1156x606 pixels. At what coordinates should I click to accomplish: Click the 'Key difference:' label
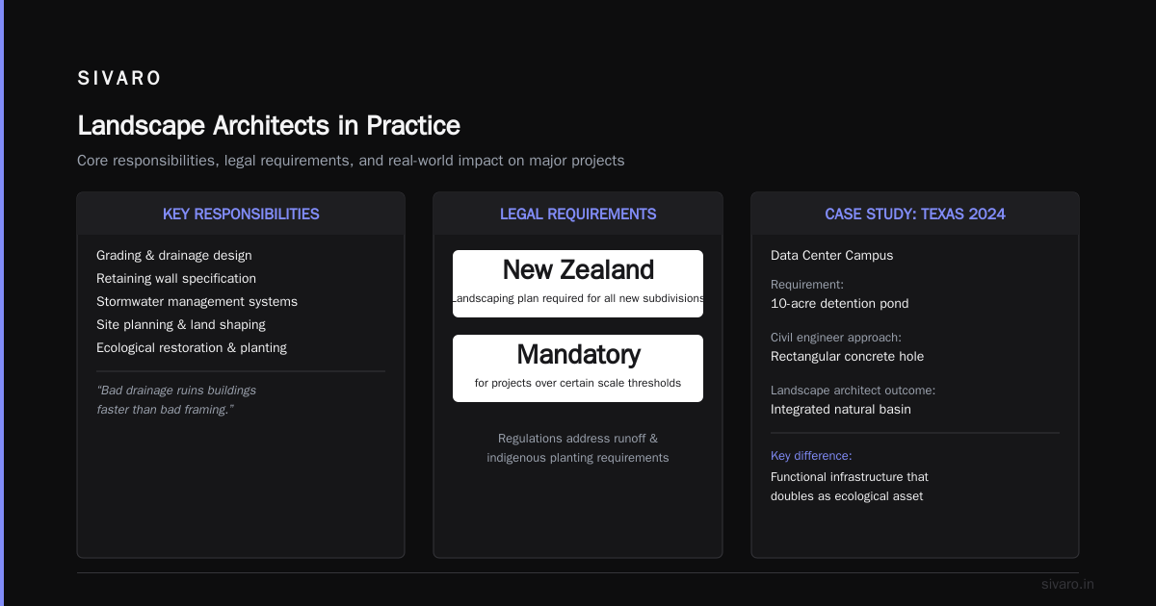coord(811,456)
